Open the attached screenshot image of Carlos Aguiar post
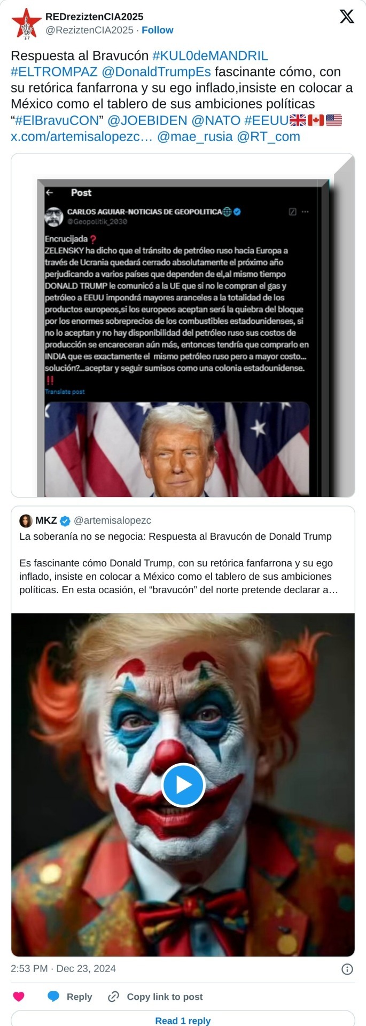The height and width of the screenshot is (1026, 366). tap(183, 325)
